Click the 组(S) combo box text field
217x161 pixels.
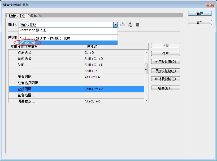[66, 25]
